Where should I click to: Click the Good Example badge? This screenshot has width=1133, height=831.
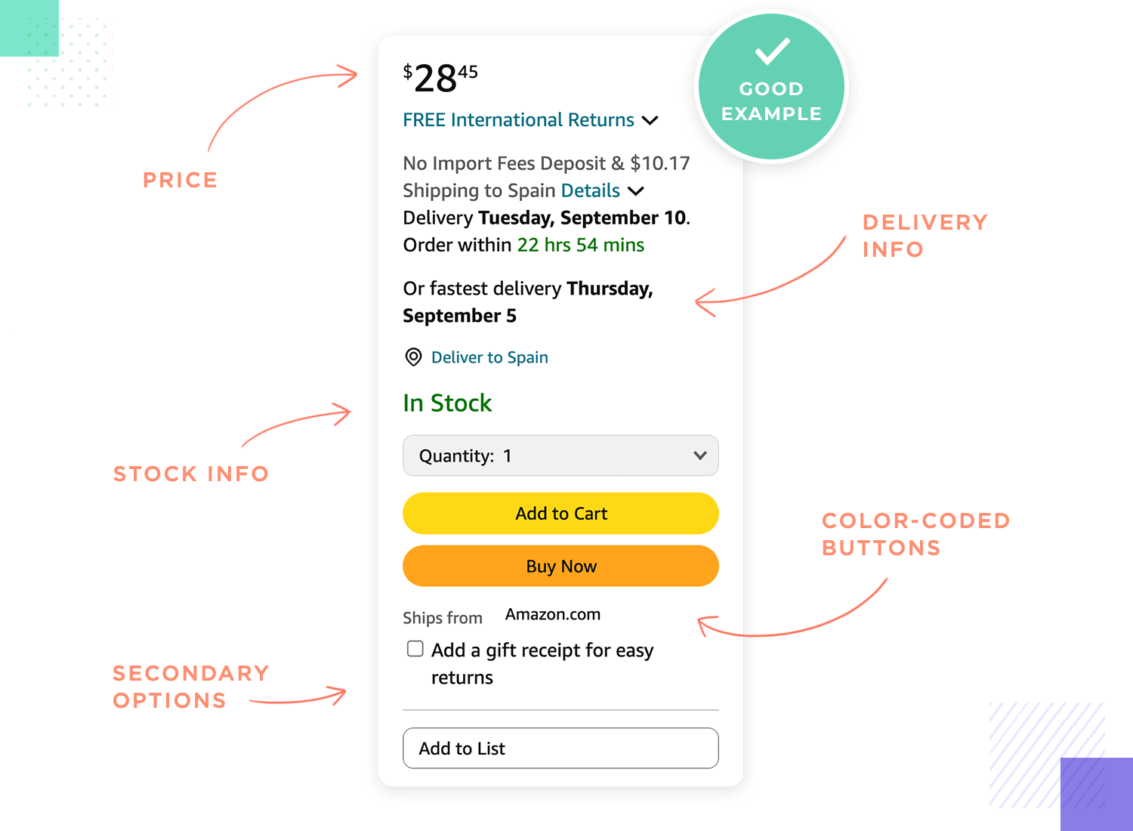tap(771, 87)
